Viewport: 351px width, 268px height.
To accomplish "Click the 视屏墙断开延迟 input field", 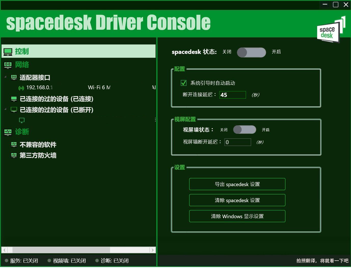I will click(238, 142).
